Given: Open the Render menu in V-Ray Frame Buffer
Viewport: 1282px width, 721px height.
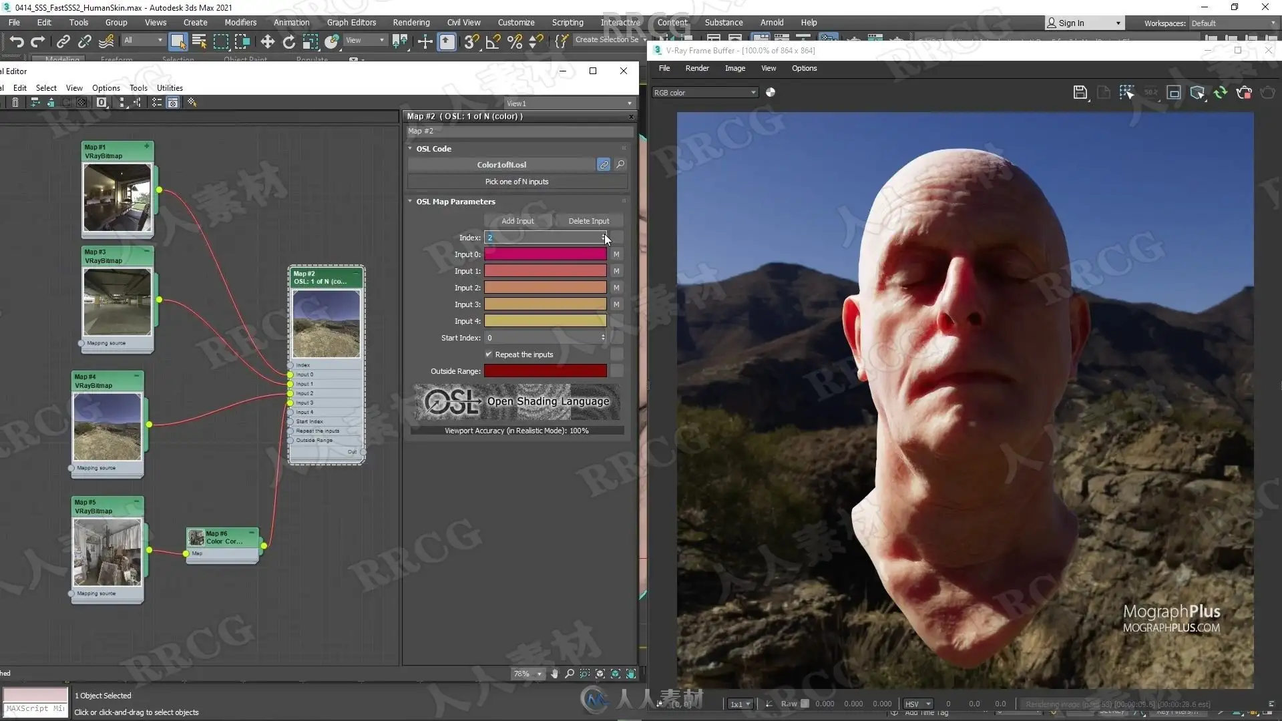Looking at the screenshot, I should (x=697, y=68).
